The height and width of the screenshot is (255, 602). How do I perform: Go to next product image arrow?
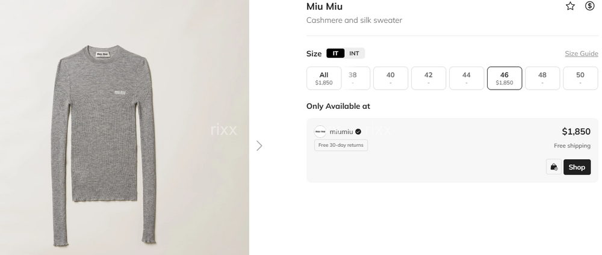click(x=259, y=146)
